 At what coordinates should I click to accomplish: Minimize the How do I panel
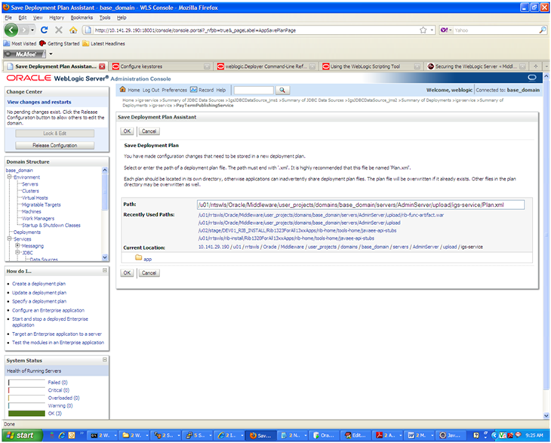coord(105,270)
